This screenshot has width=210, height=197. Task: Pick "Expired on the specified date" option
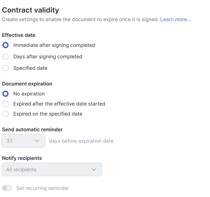click(x=6, y=114)
